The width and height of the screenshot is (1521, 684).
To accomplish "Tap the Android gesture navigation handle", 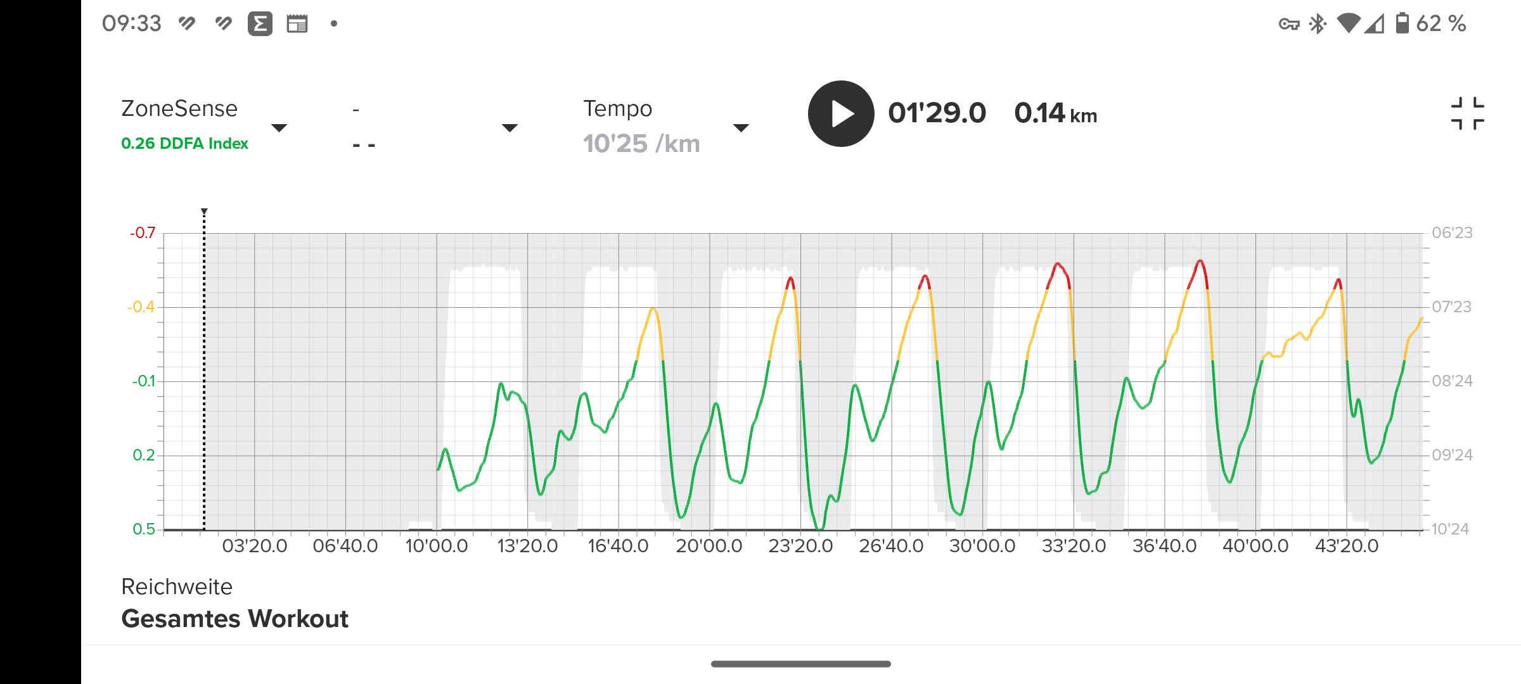I will 801,664.
